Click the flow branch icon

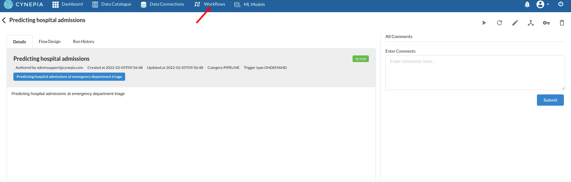pos(531,23)
